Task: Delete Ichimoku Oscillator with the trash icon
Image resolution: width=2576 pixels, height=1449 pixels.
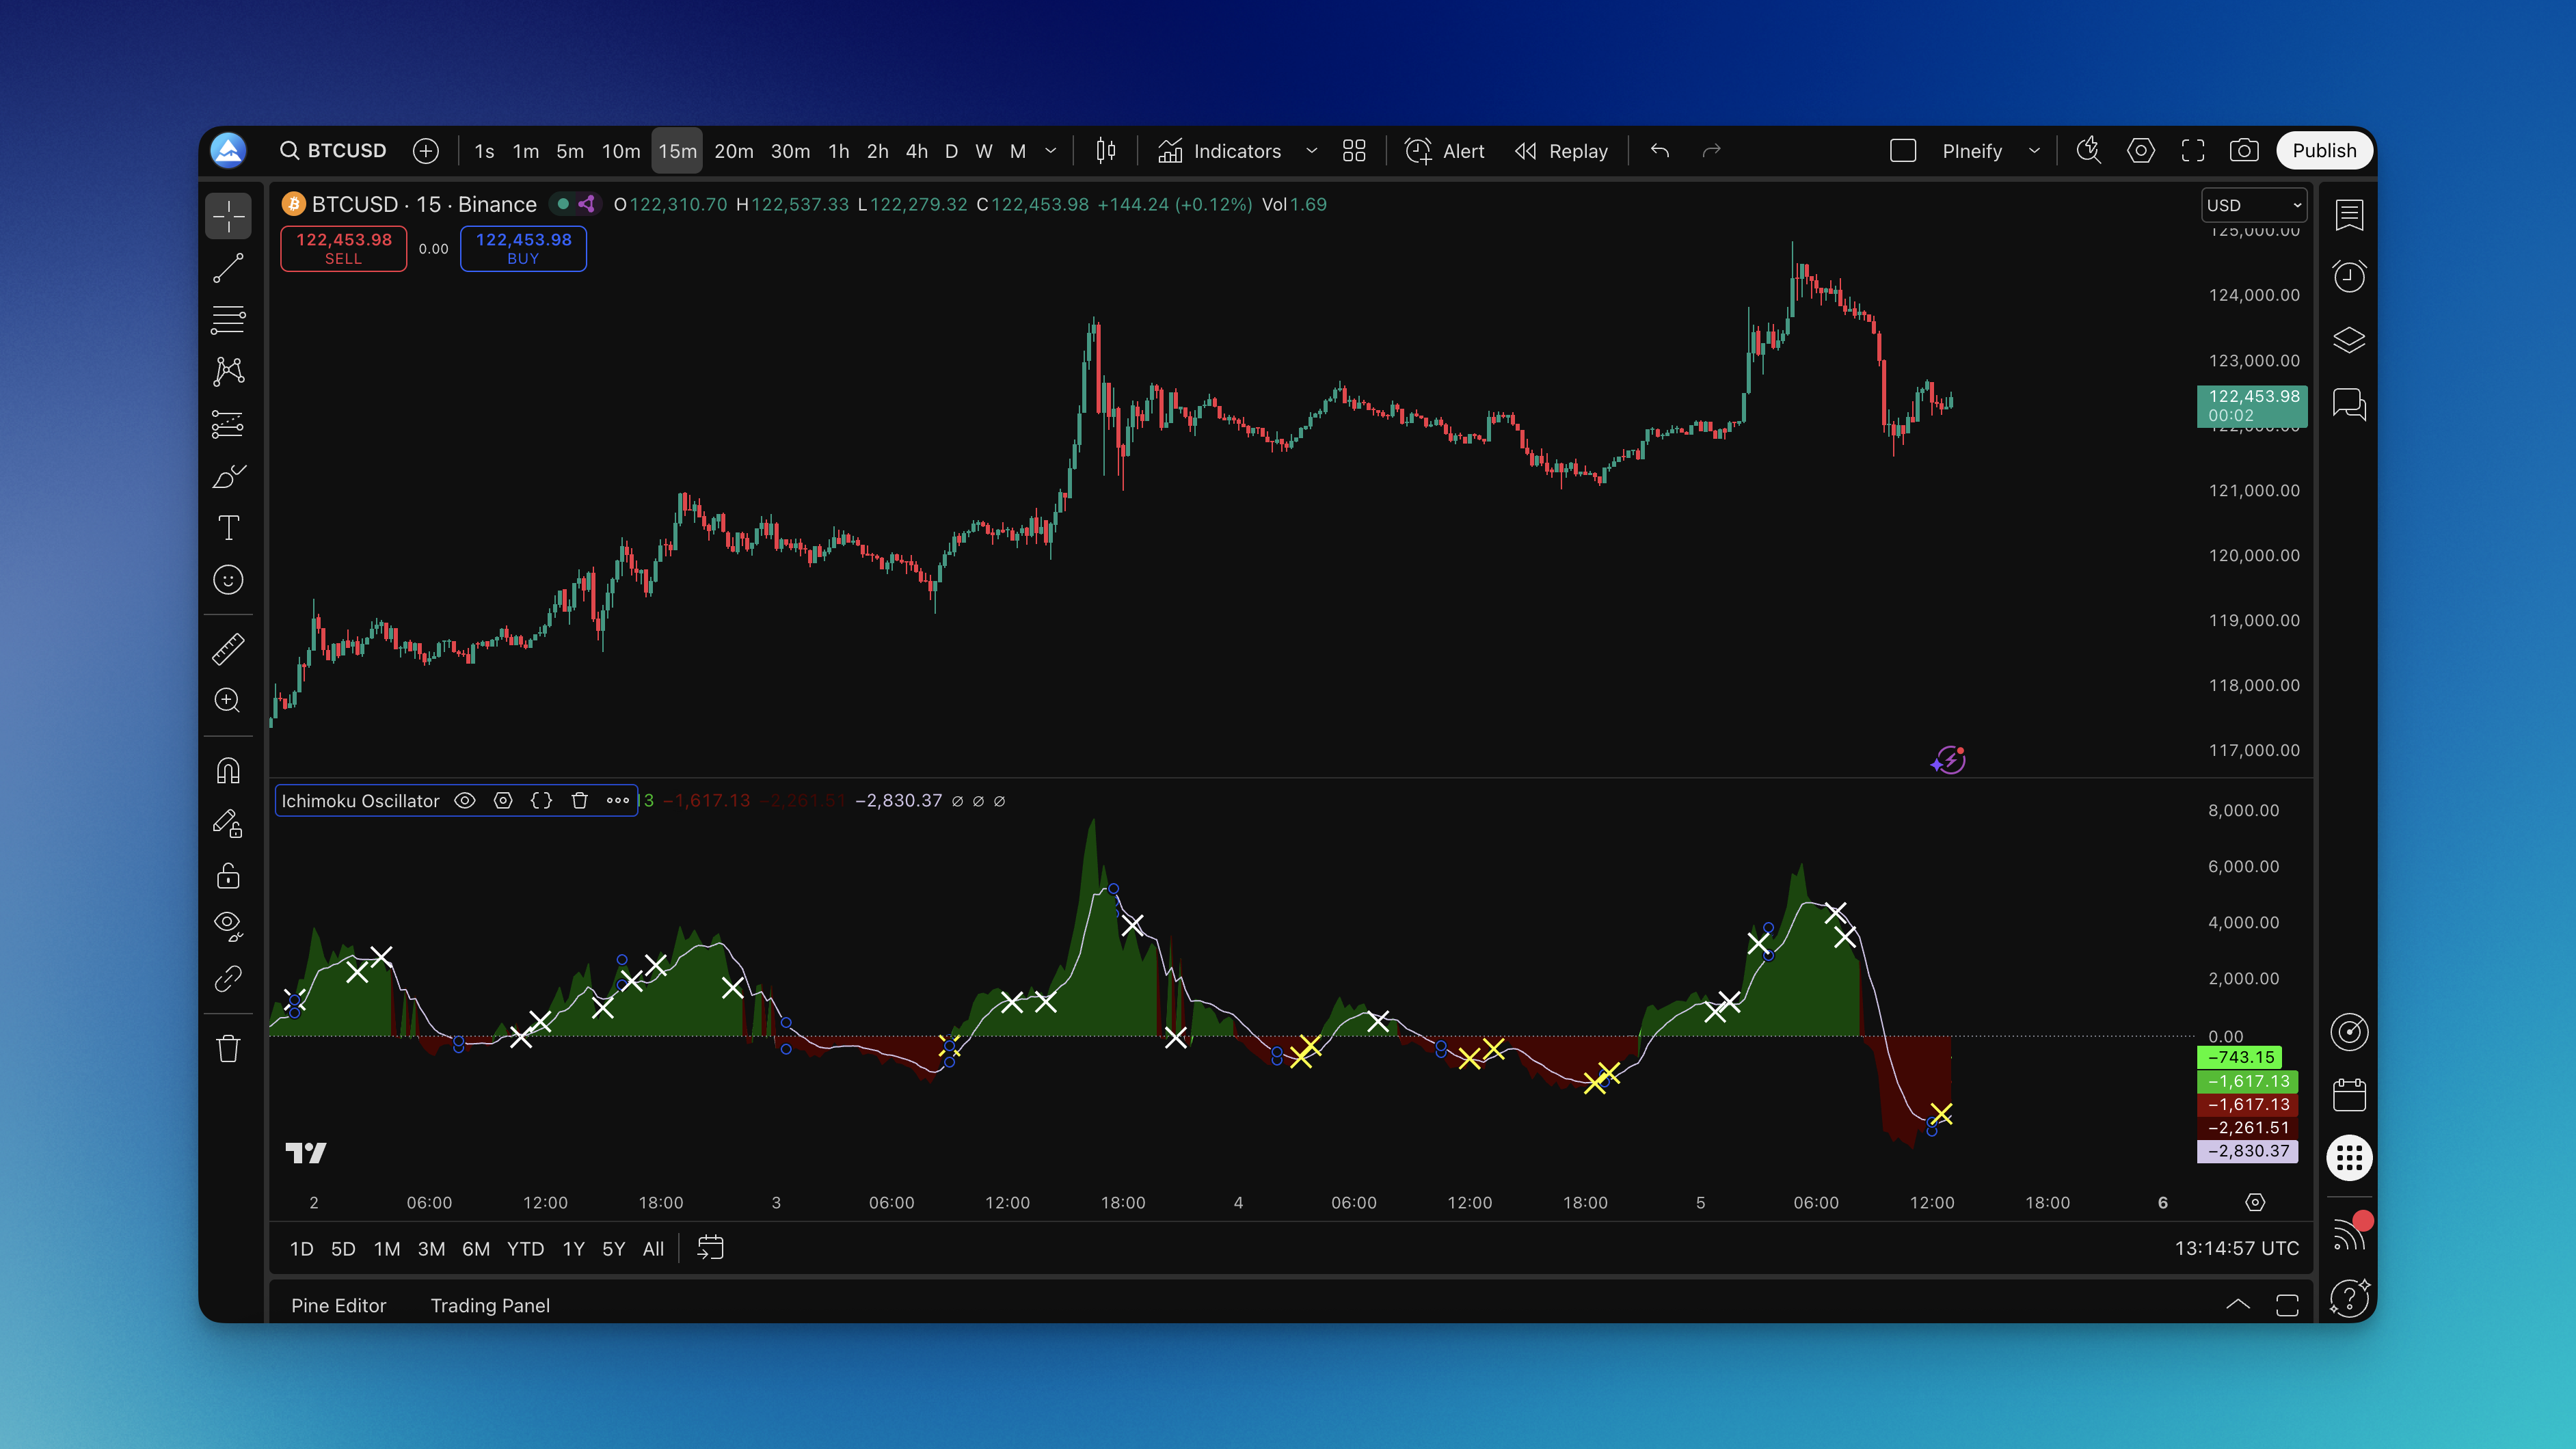Action: pos(579,800)
